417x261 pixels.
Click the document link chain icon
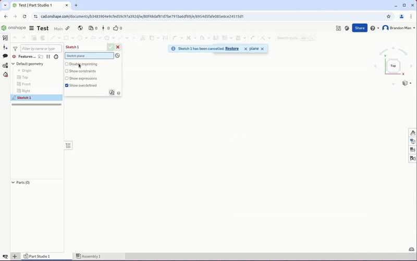(68, 28)
